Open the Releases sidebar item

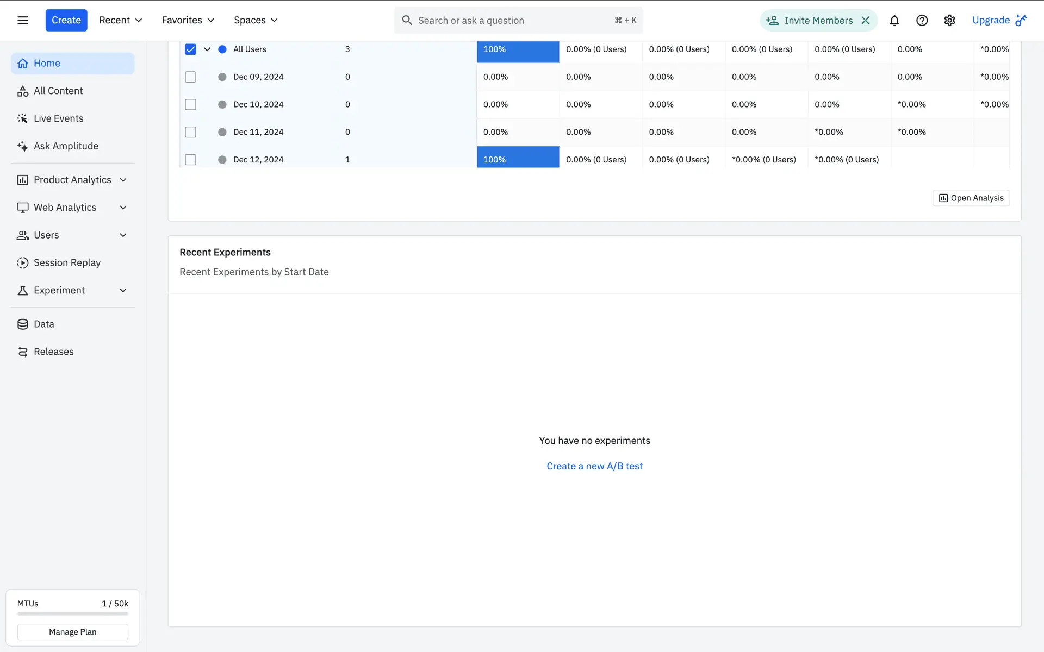53,352
